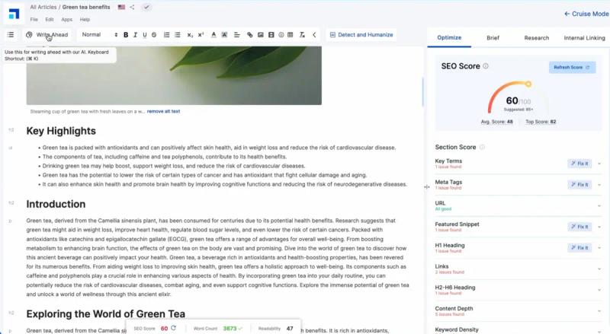
Task: Click the Key Highlights heading
Action: [x=61, y=131]
